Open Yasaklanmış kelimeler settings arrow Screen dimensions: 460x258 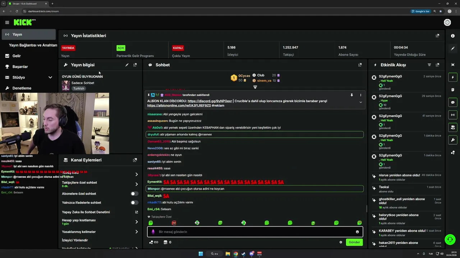(137, 232)
